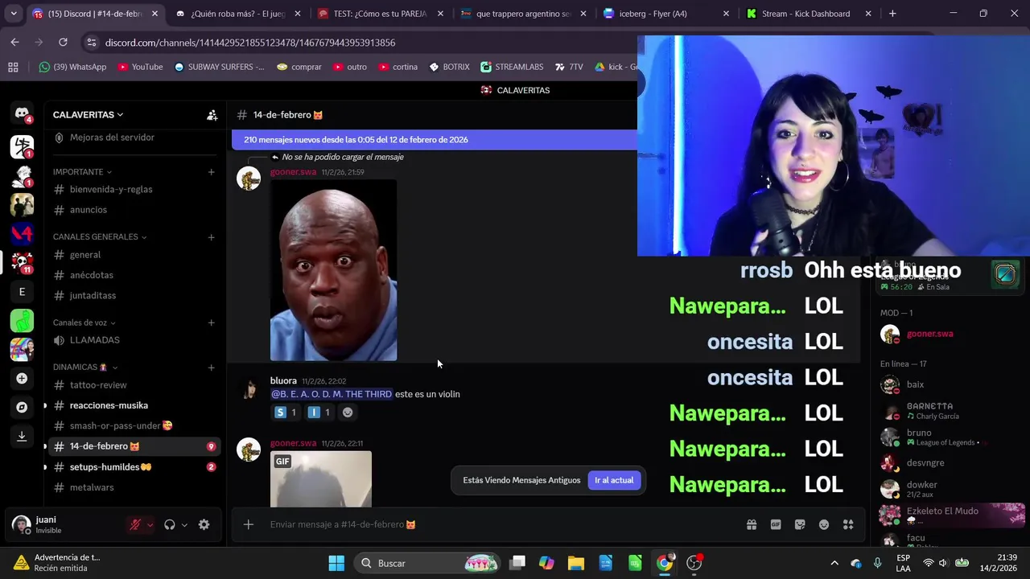Toggle the microphone mute button
Image resolution: width=1030 pixels, height=579 pixels.
point(135,524)
